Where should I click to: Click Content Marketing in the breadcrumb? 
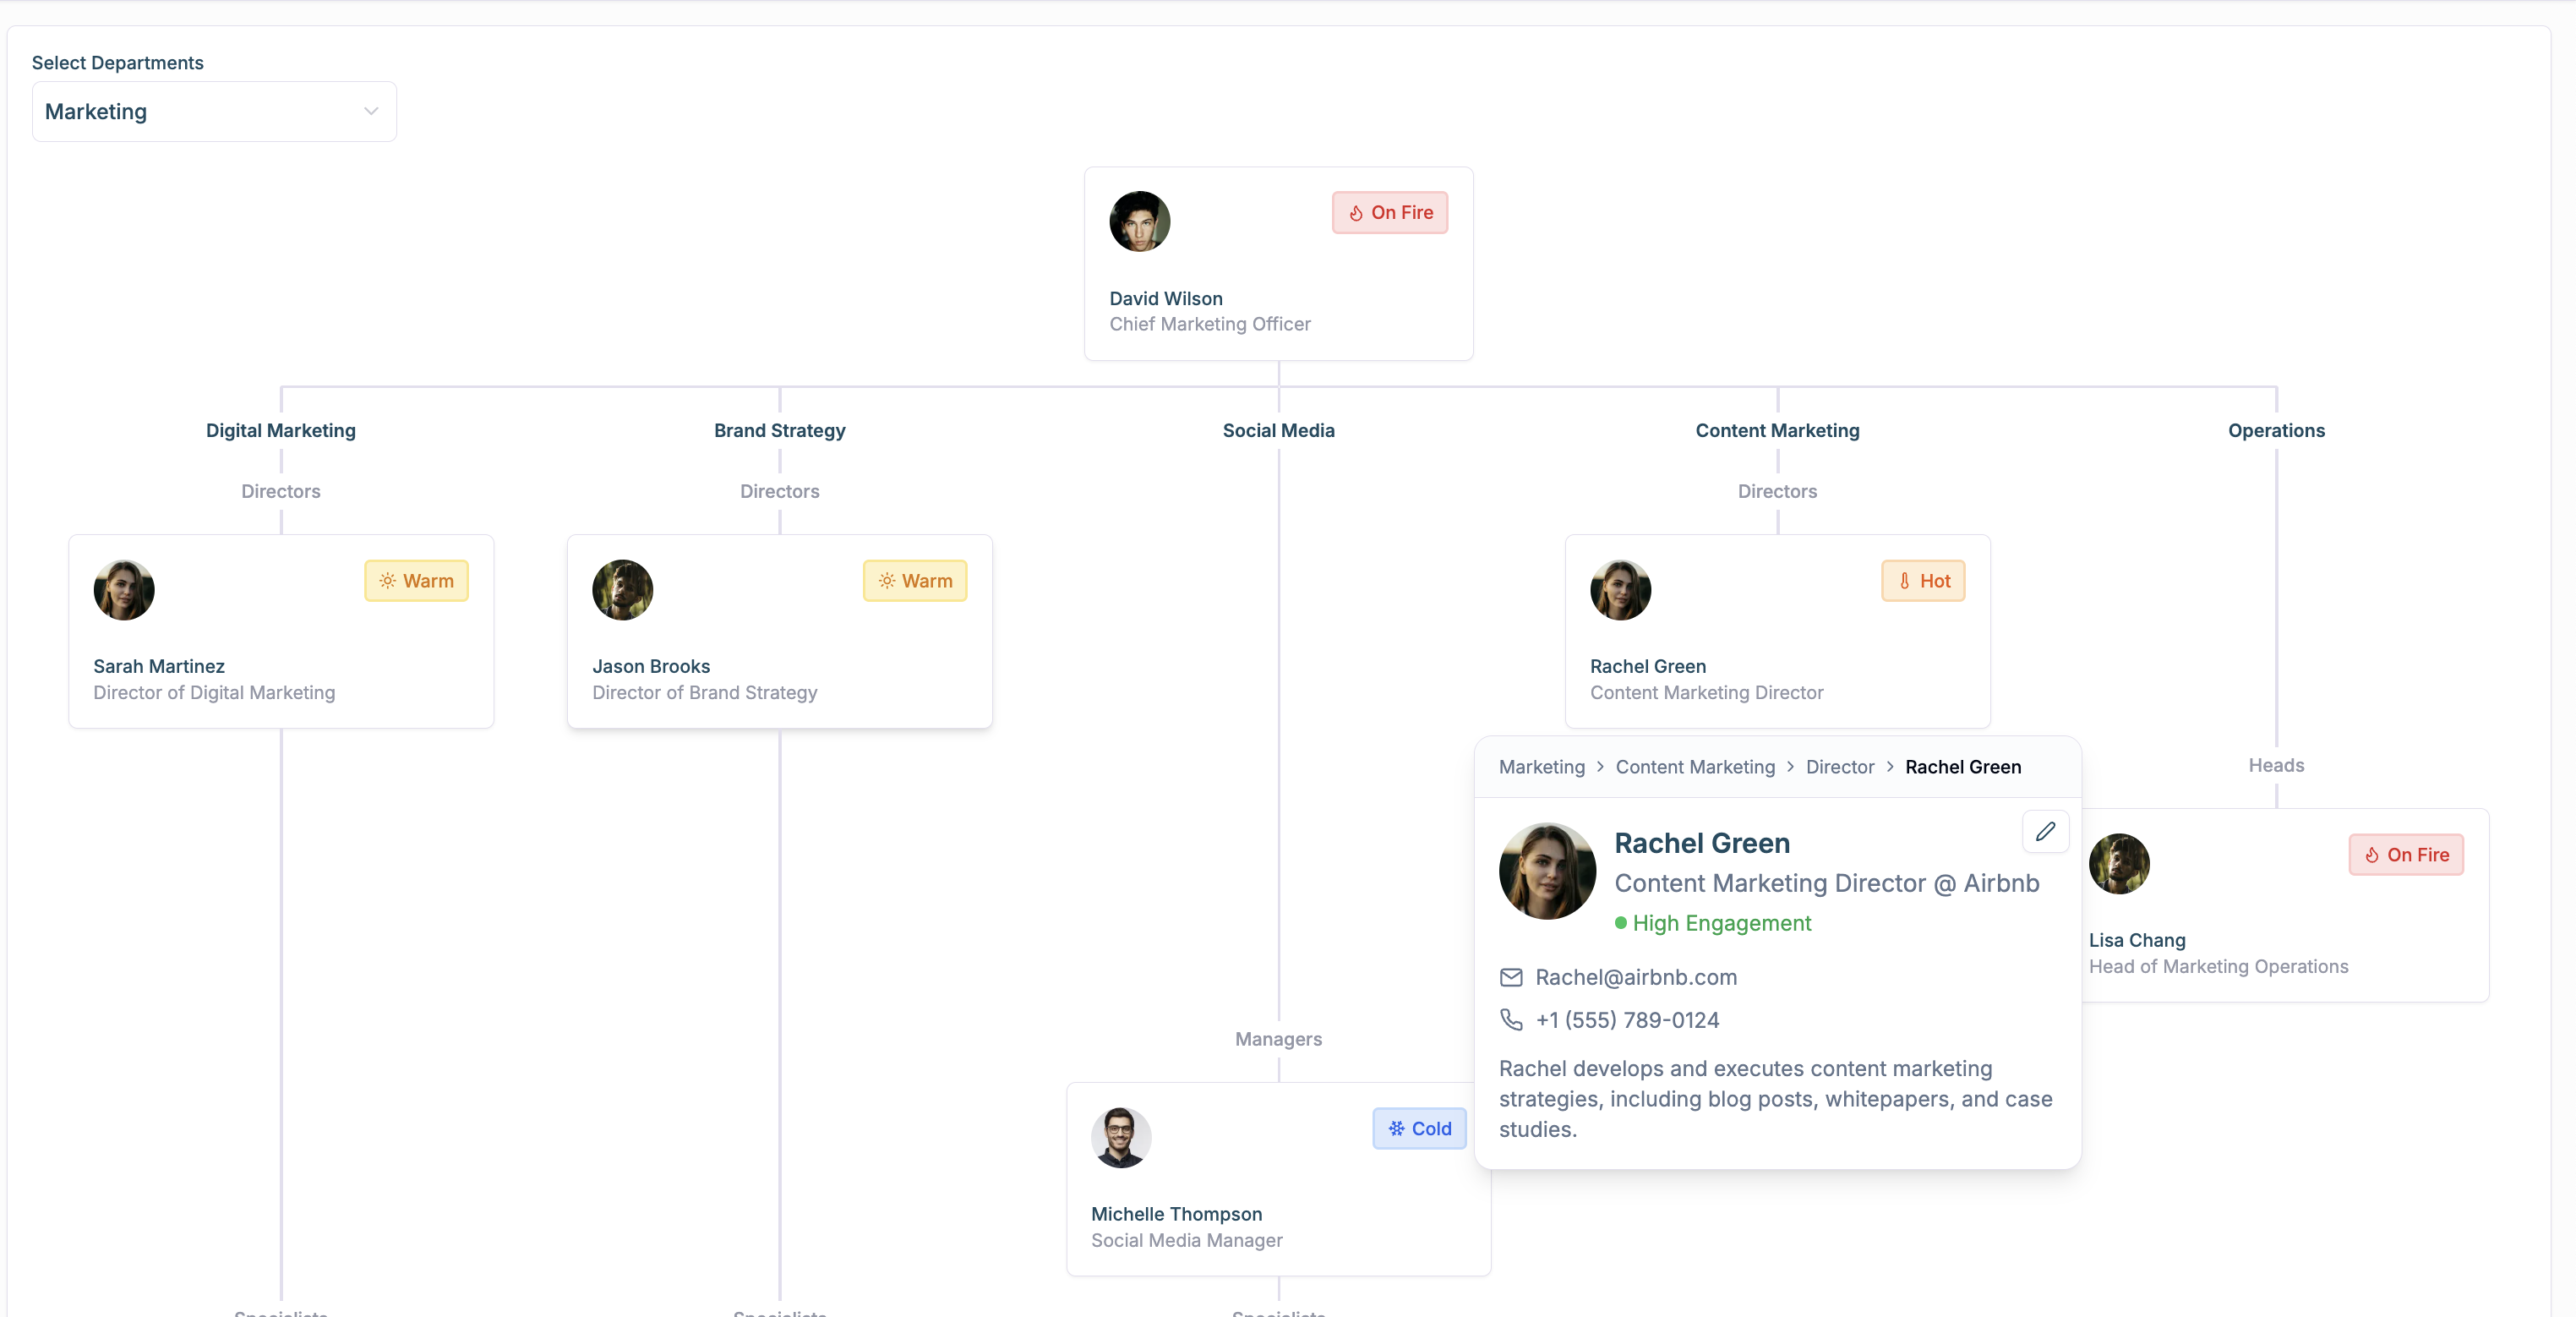click(x=1694, y=767)
